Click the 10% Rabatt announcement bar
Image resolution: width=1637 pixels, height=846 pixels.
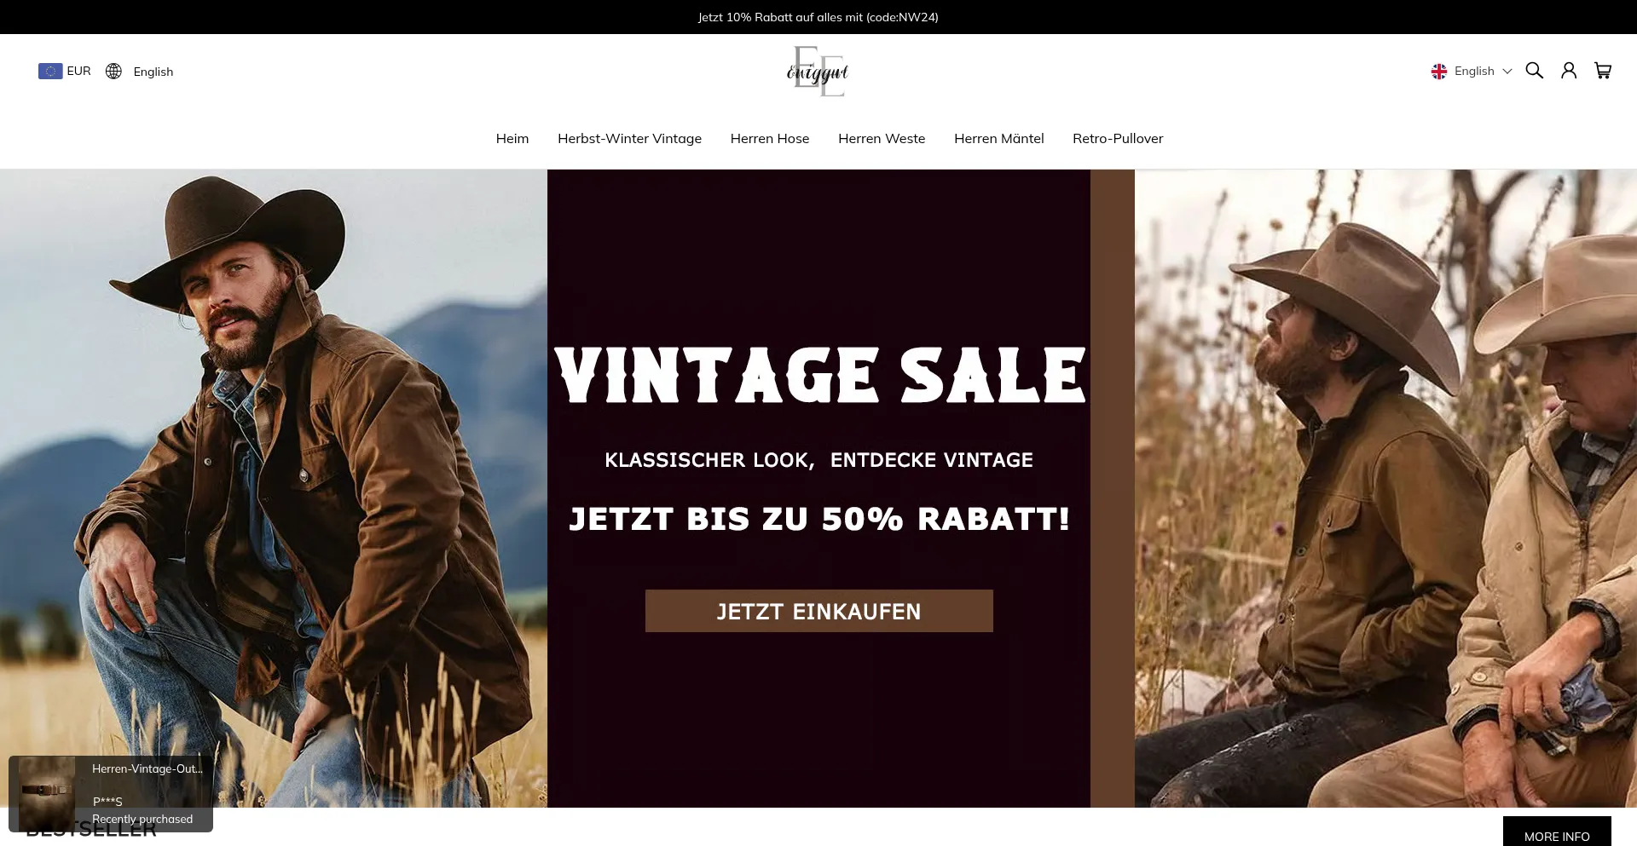(818, 17)
